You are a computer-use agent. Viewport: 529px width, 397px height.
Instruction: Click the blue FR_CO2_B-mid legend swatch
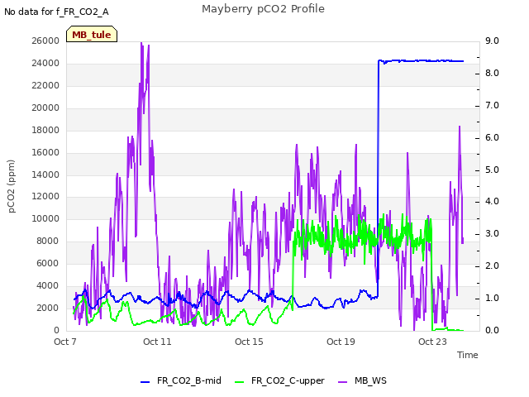point(145,382)
